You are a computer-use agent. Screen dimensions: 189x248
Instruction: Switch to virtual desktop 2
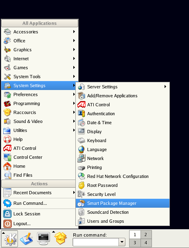146,235
